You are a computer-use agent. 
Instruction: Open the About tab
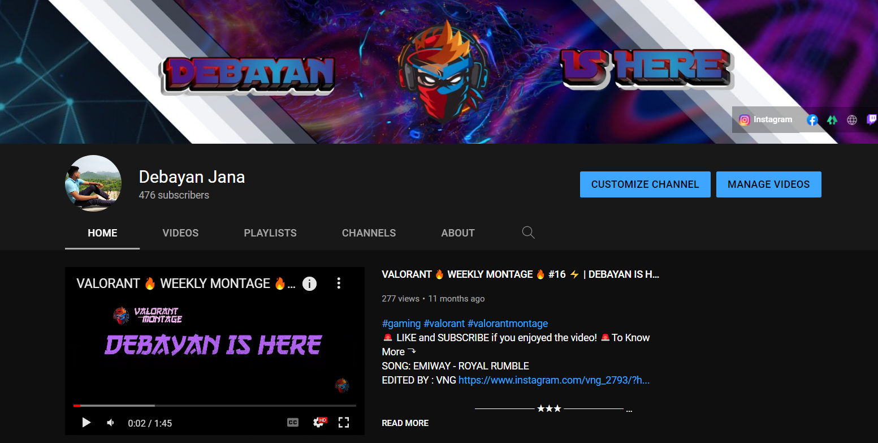pyautogui.click(x=458, y=233)
